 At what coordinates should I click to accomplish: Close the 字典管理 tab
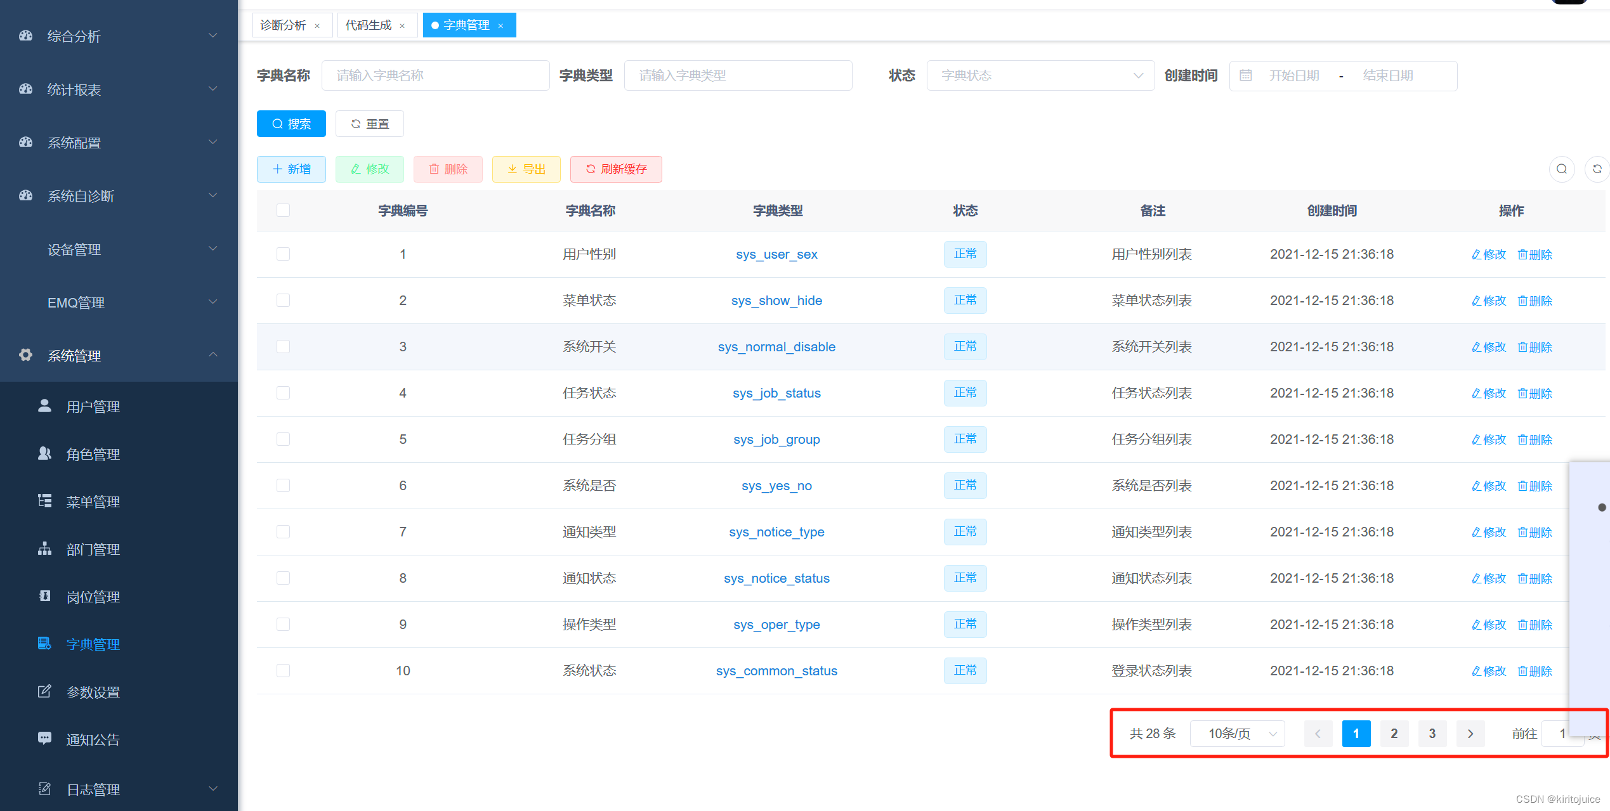point(501,26)
